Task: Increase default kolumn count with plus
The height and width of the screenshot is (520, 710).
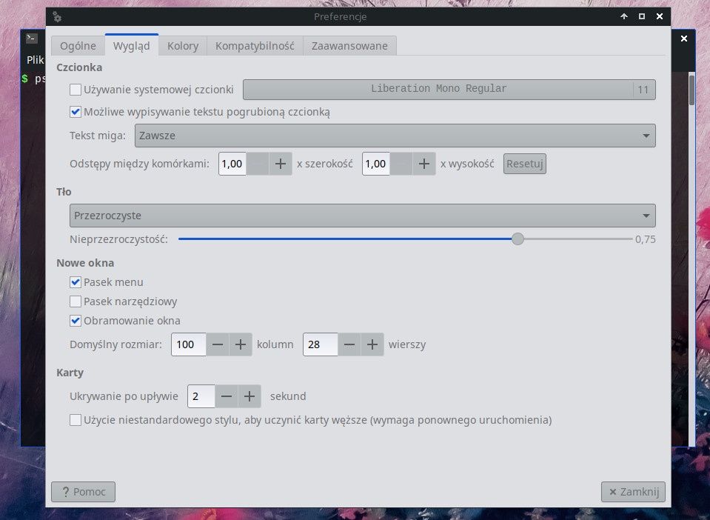Action: point(241,344)
